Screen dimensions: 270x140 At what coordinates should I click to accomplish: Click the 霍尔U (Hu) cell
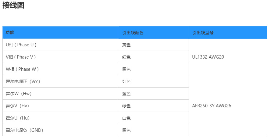click(18, 118)
